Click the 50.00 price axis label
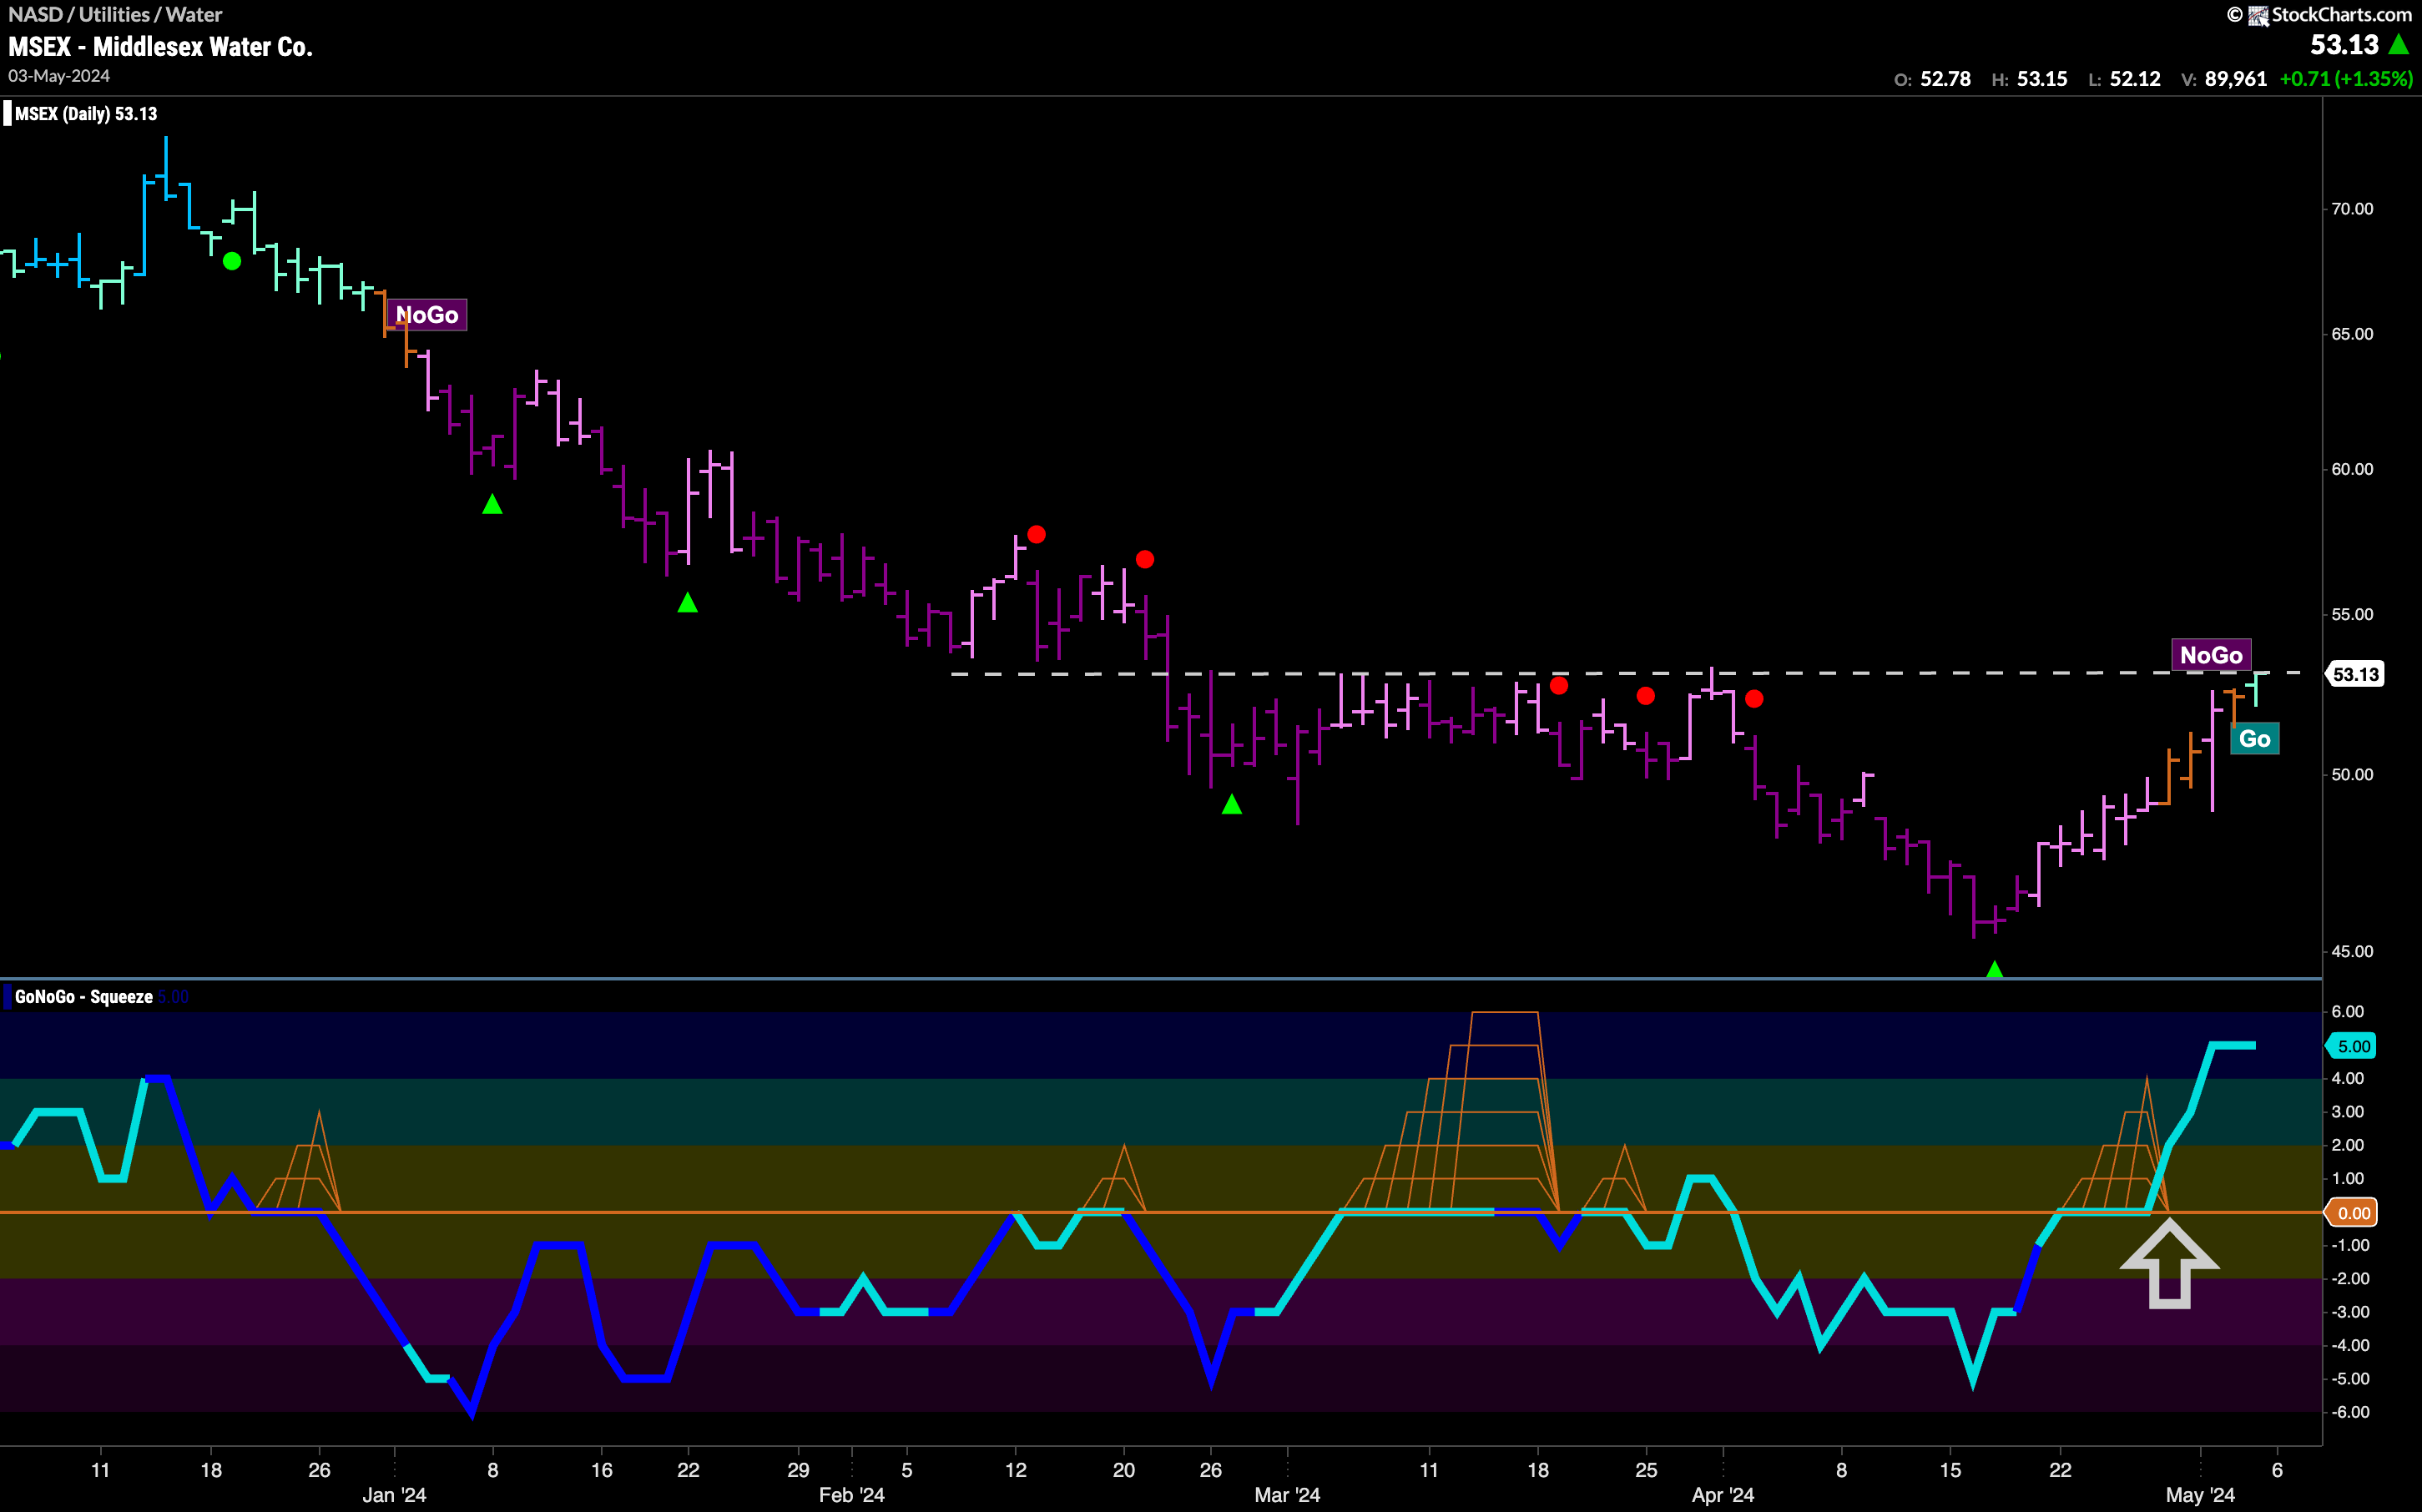 [x=2352, y=775]
